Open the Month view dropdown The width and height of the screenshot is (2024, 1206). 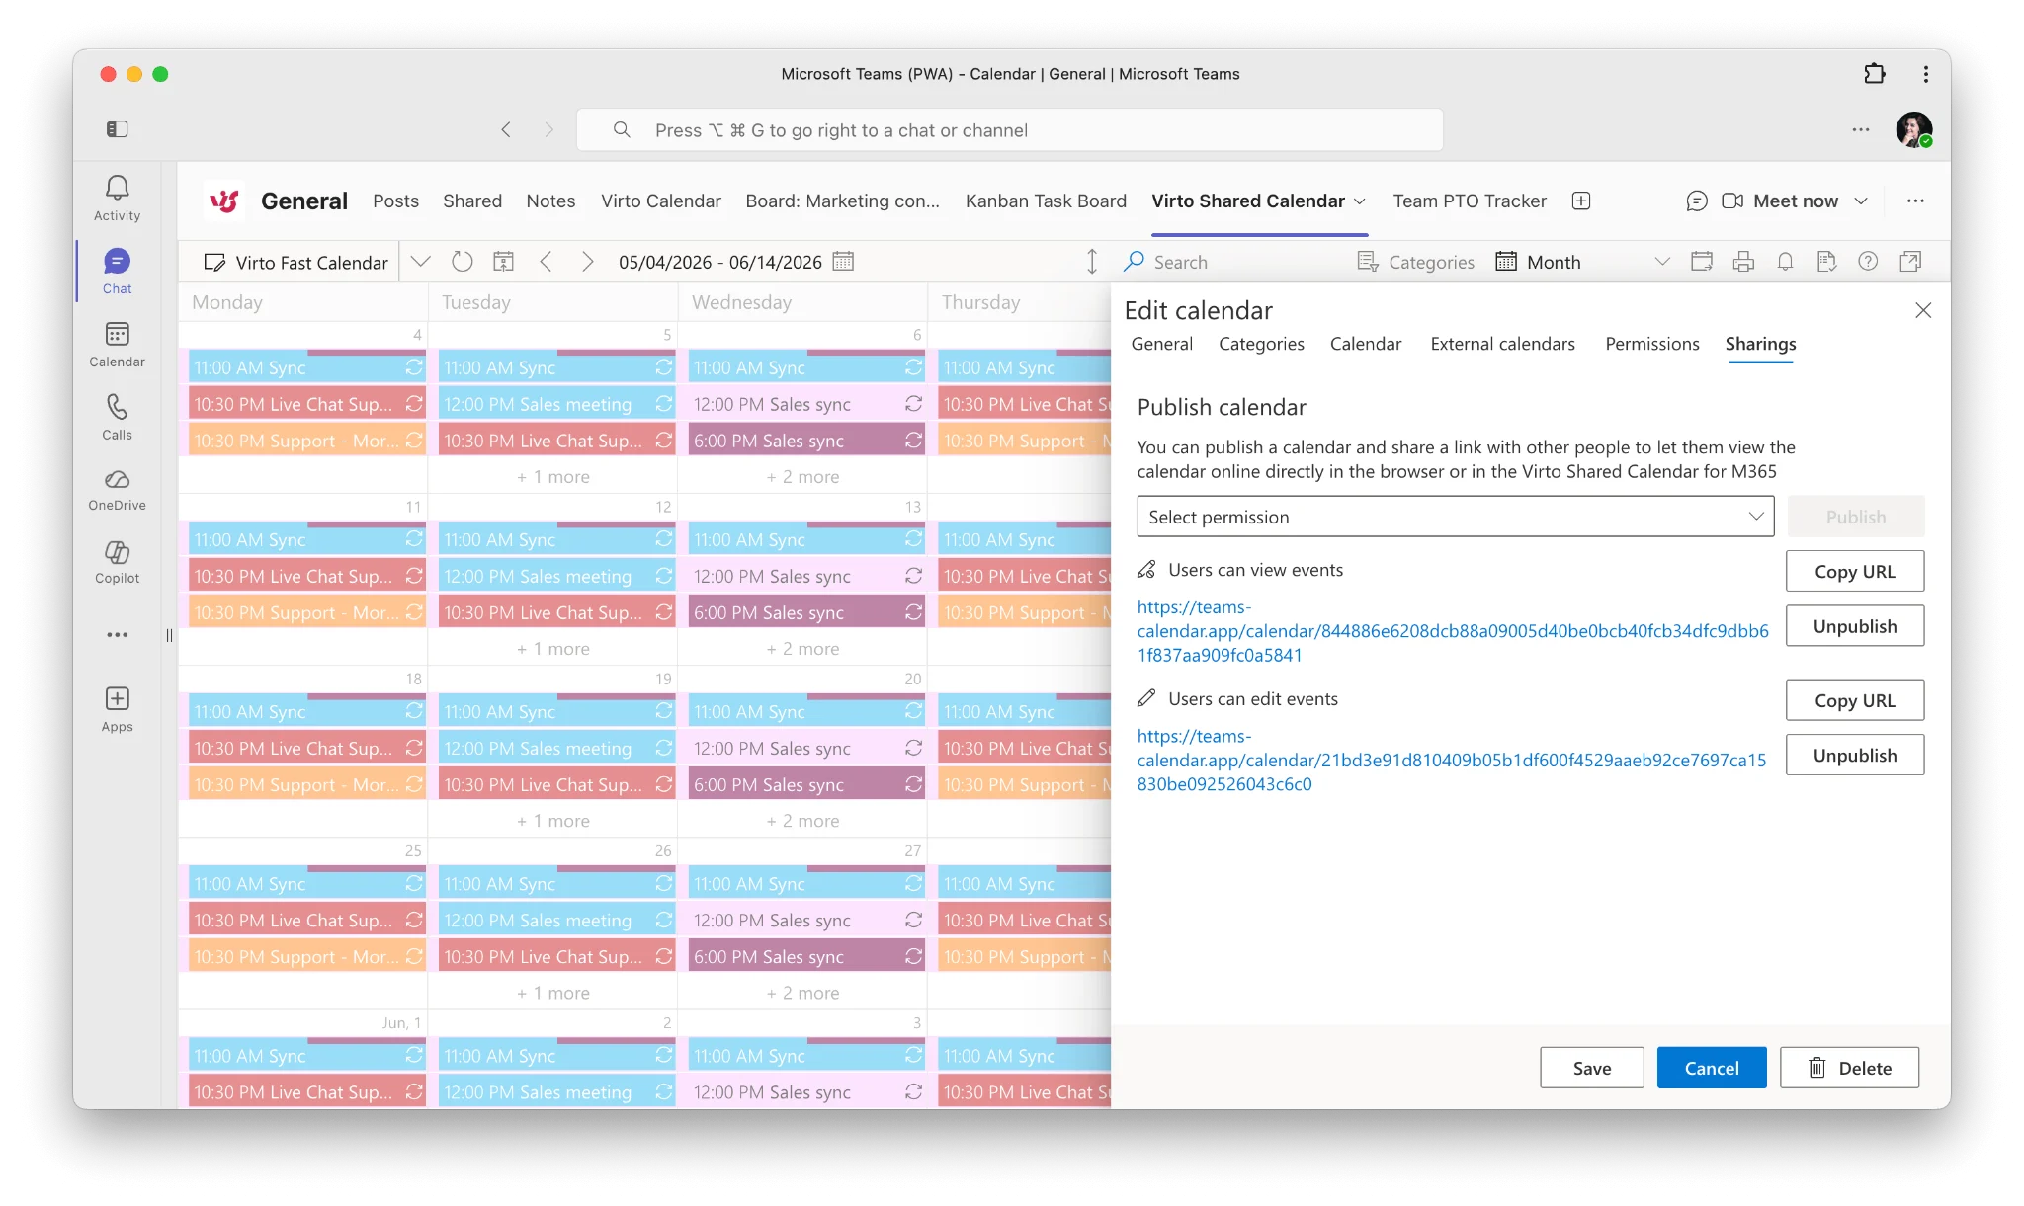(1581, 262)
